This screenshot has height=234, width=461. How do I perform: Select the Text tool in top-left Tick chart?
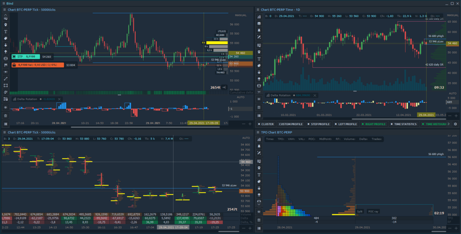5,32
